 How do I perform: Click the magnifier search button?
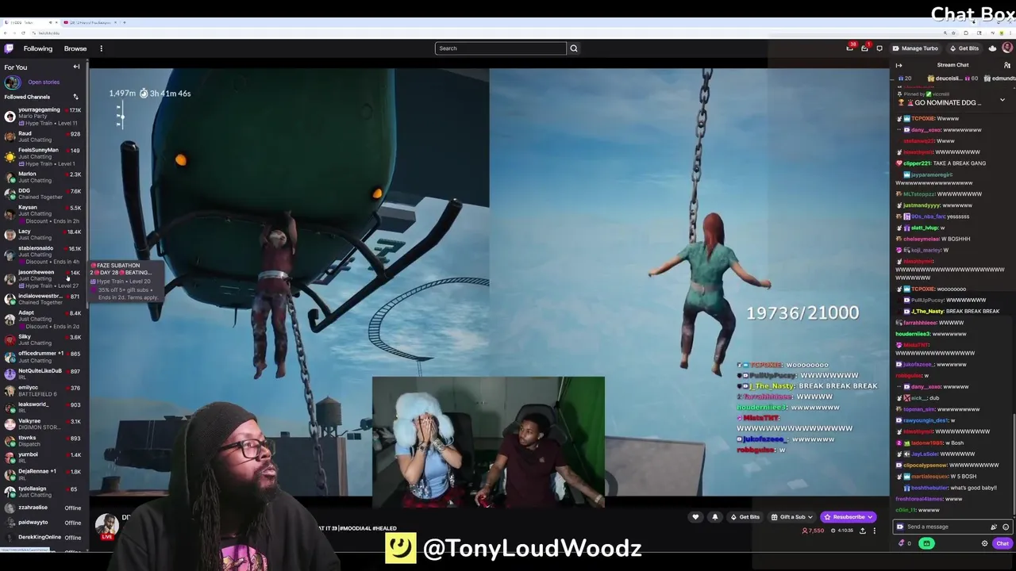tap(574, 48)
